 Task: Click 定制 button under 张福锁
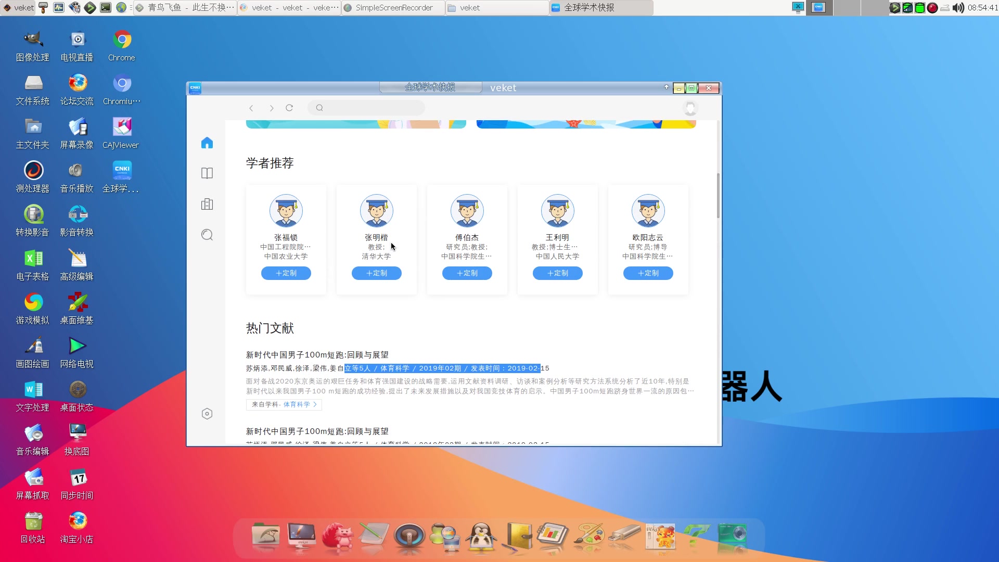pyautogui.click(x=286, y=273)
